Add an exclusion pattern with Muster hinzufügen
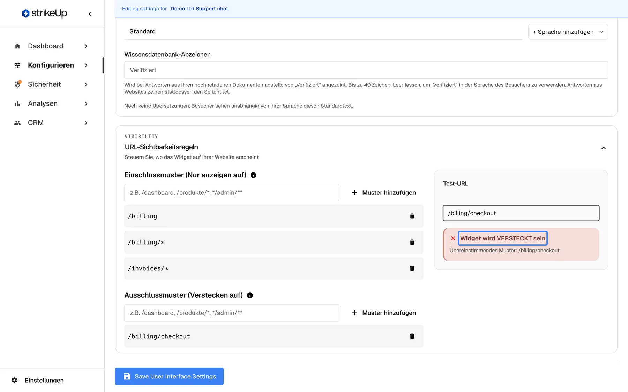 384,313
